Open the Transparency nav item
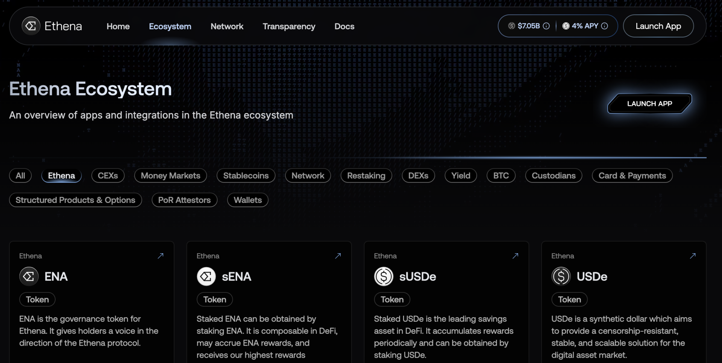The image size is (722, 363). click(289, 26)
